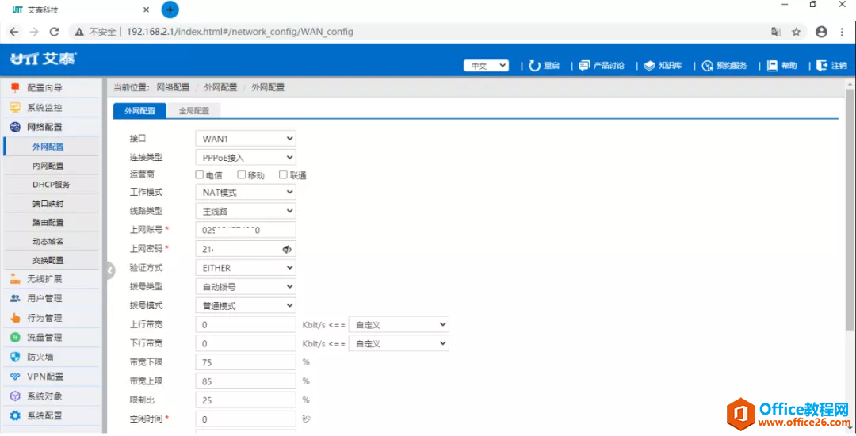Open the 无线扩展 router icon
This screenshot has height=436, width=856.
click(15, 279)
